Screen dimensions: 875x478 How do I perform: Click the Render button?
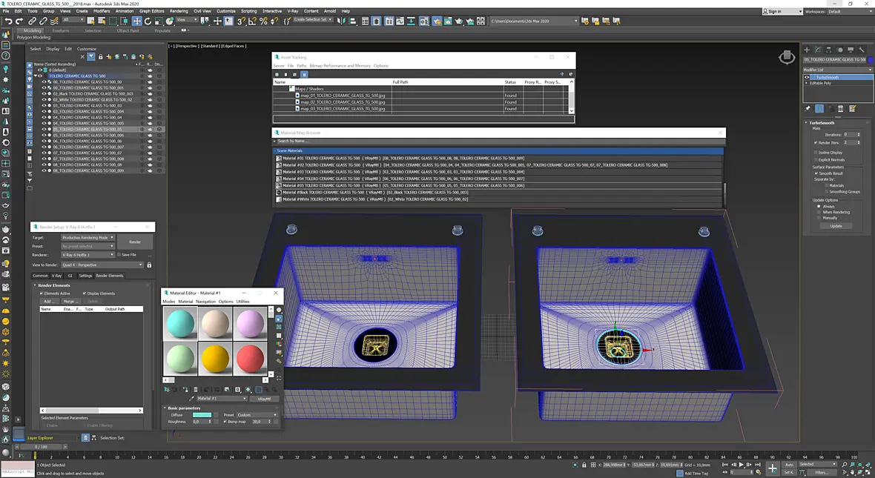tap(135, 242)
